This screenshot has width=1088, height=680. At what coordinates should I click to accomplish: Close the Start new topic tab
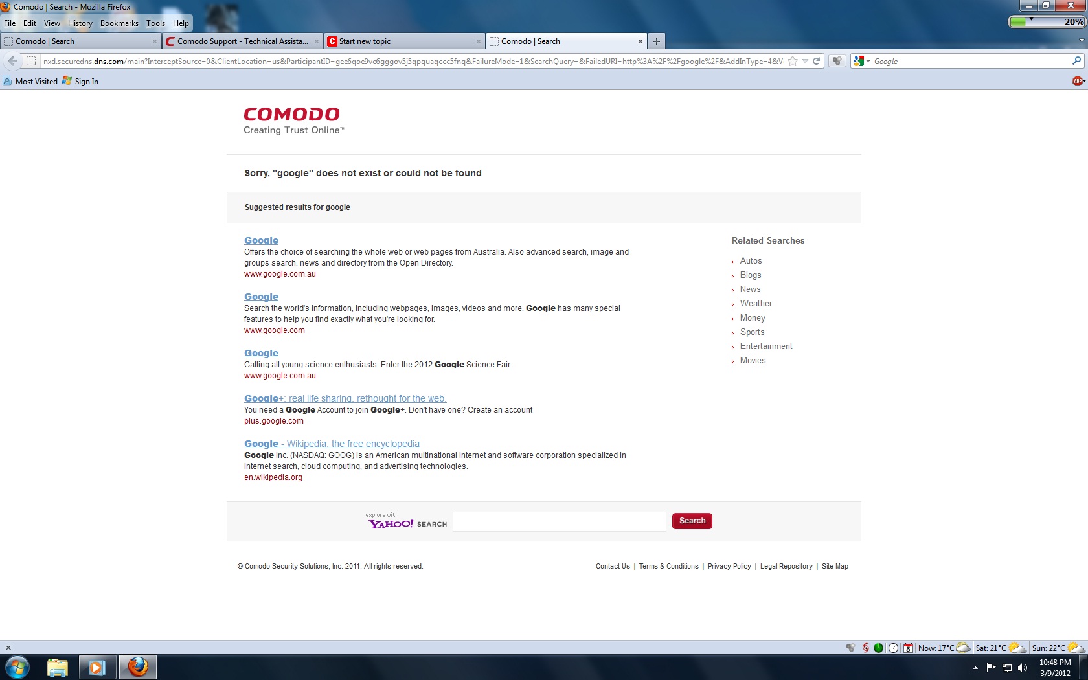point(479,41)
